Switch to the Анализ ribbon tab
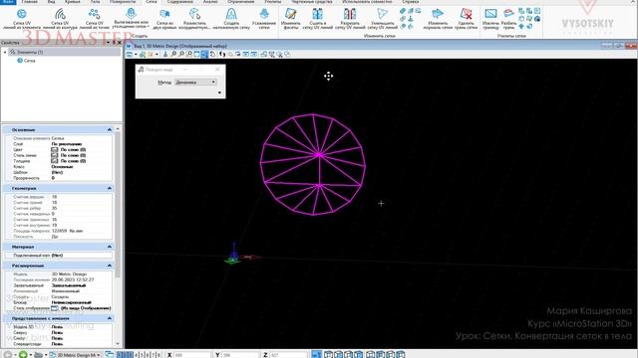Screen dimensions: 638x358 [x=210, y=2]
